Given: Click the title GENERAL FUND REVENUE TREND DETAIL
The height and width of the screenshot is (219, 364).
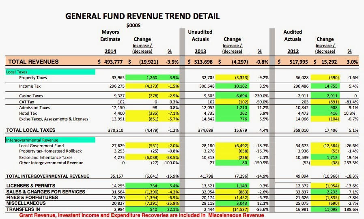Looking at the screenshot, I should tap(142, 16).
